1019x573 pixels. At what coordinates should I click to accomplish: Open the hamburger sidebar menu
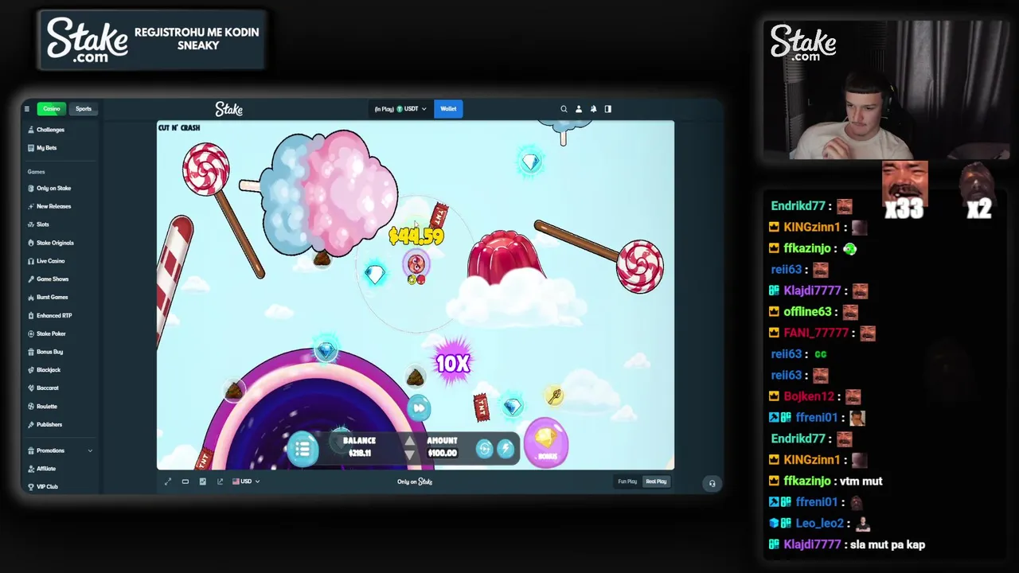tap(26, 109)
